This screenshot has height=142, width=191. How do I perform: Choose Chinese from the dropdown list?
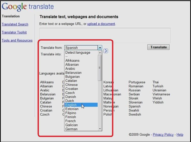(81, 85)
